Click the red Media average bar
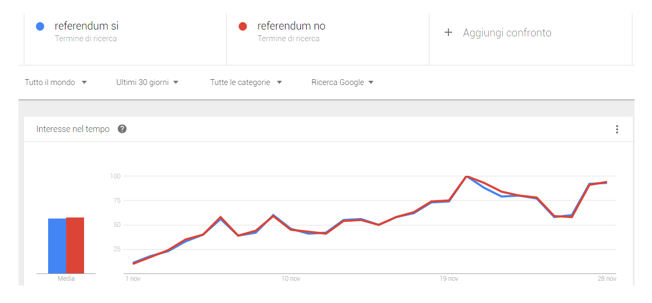 click(x=75, y=245)
